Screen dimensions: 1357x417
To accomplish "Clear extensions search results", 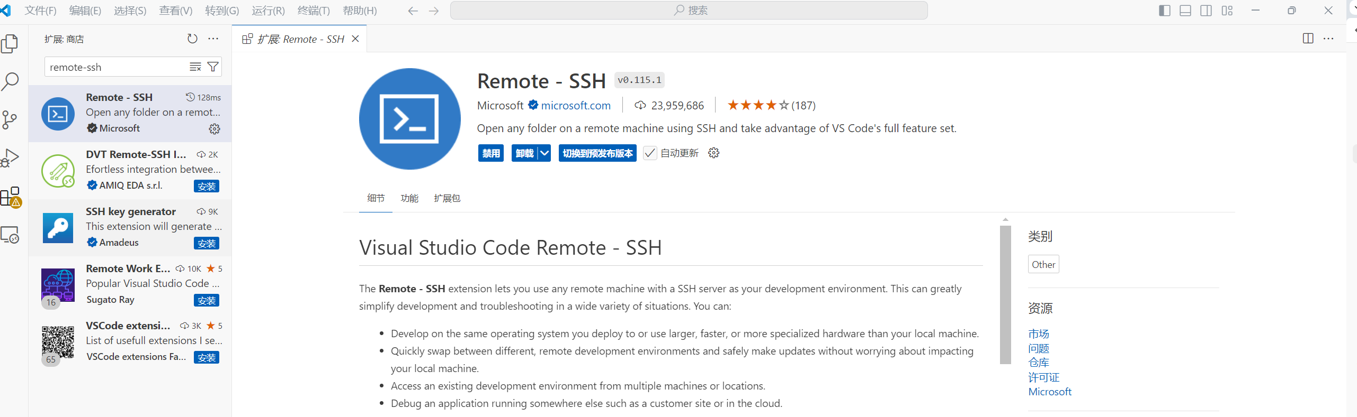I will coord(195,67).
